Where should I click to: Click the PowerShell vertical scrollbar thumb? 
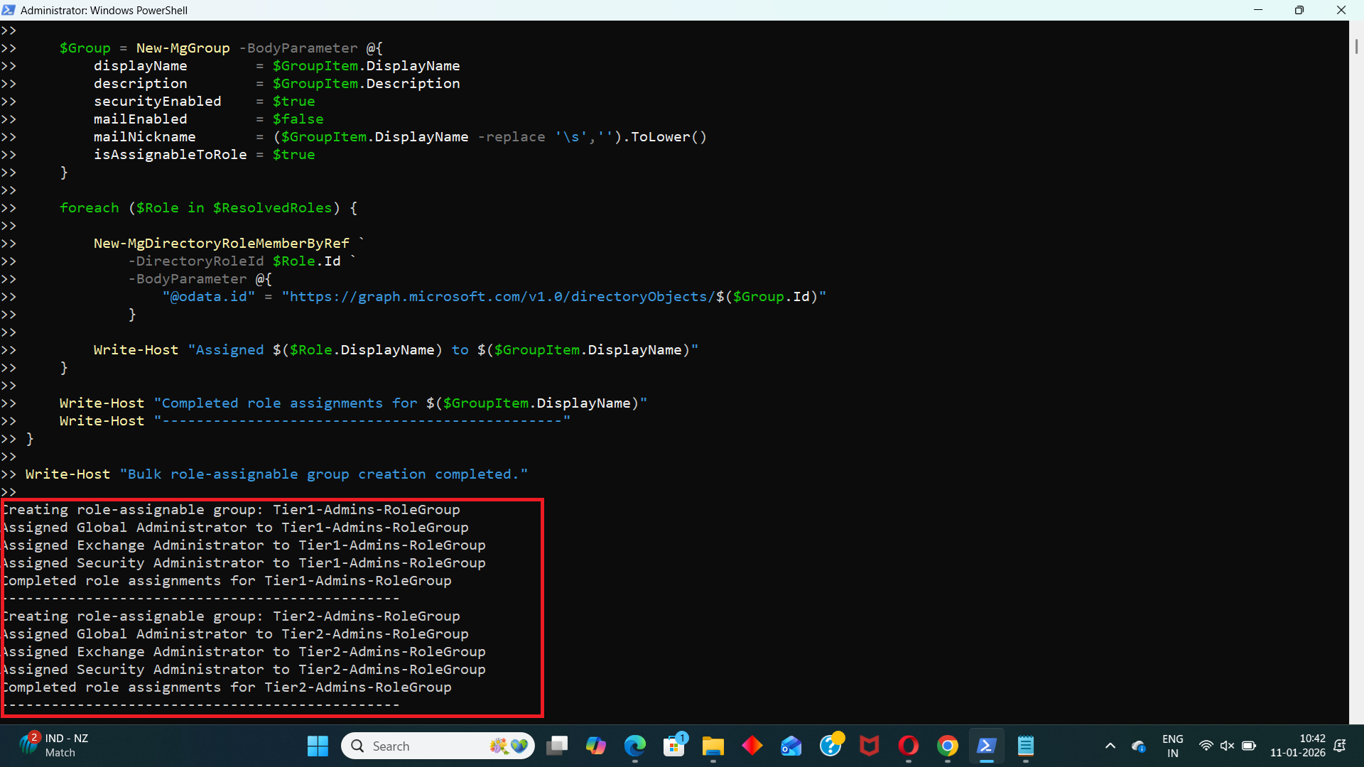1356,45
